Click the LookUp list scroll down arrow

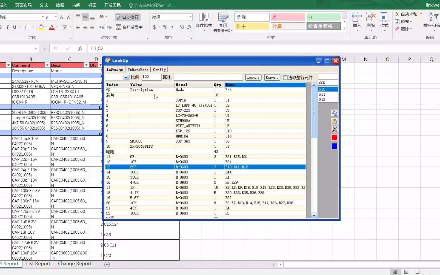point(314,216)
